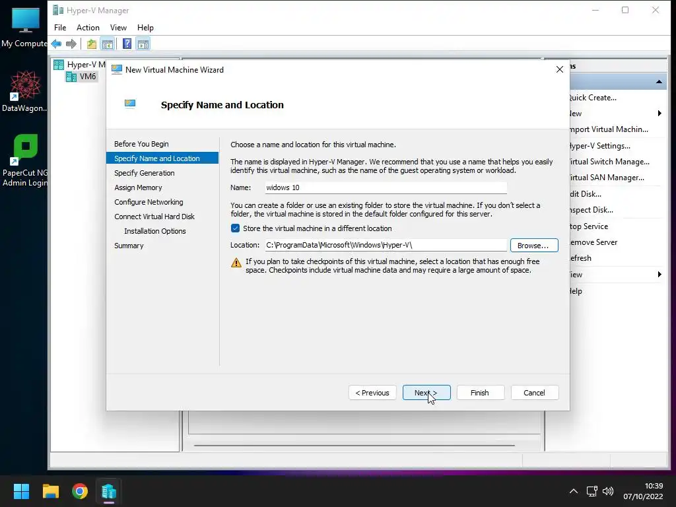This screenshot has height=507, width=676.
Task: Select the Assign Memory wizard step
Action: [x=138, y=187]
